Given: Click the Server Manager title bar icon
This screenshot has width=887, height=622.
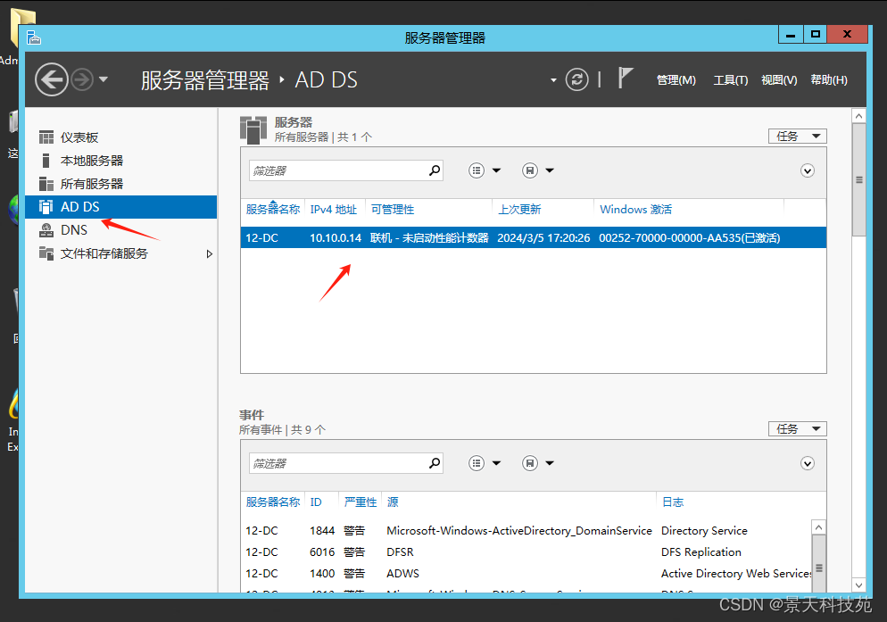Looking at the screenshot, I should (33, 37).
